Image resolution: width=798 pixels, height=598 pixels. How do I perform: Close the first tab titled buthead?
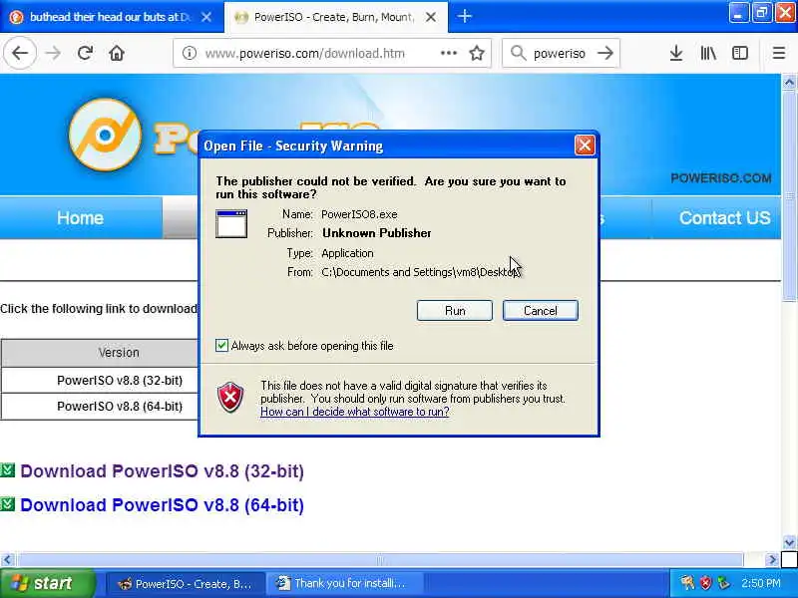206,17
